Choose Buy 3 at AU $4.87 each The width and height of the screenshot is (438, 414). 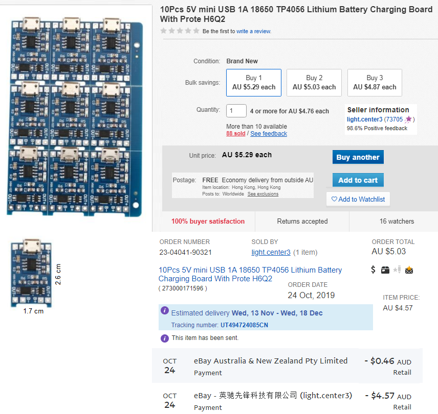375,83
